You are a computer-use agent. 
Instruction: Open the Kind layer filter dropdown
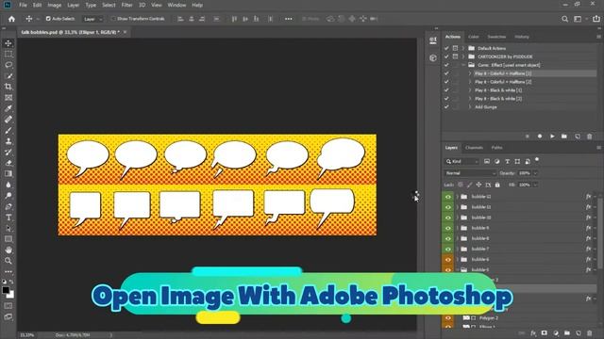[462, 161]
